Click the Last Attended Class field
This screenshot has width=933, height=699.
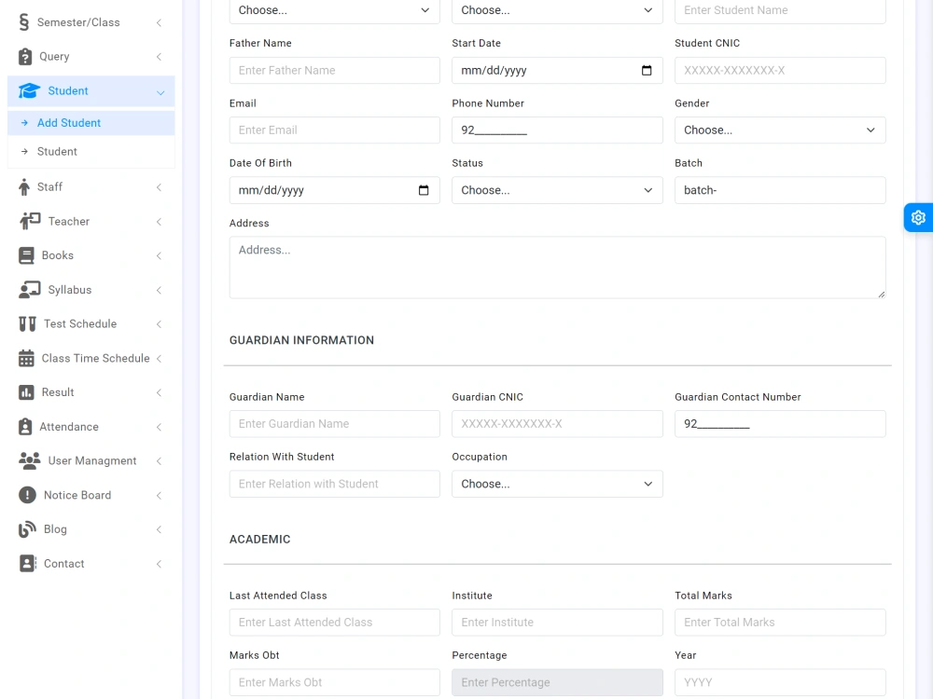(x=334, y=623)
